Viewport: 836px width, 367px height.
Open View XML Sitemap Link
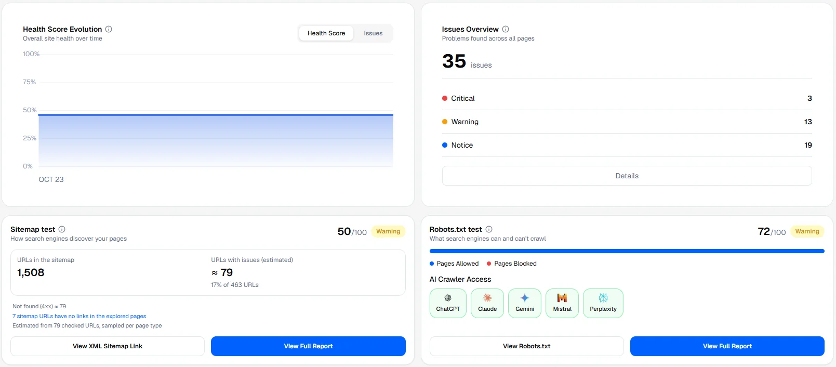point(108,346)
